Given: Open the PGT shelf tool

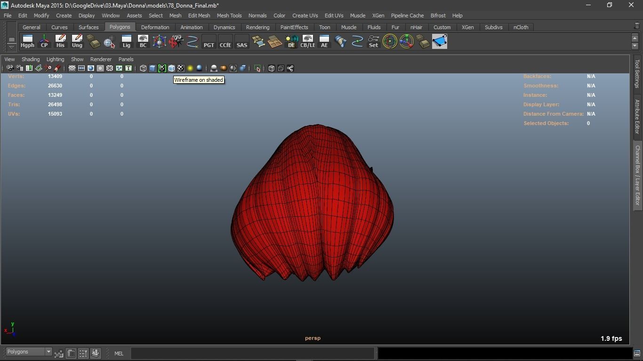Looking at the screenshot, I should [x=209, y=41].
